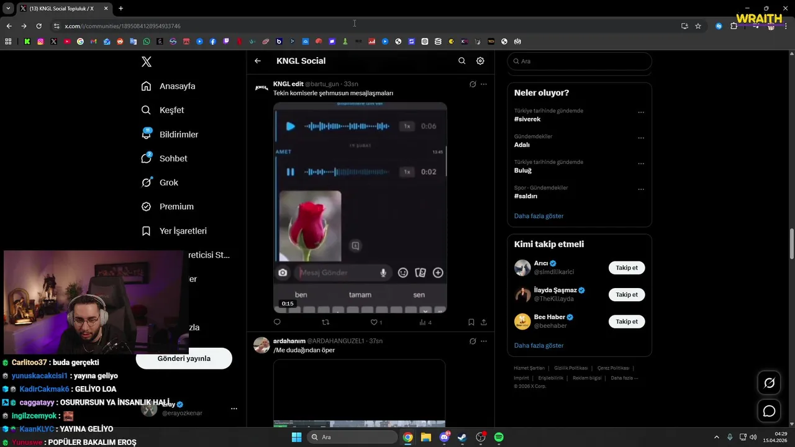Open Steam from the taskbar

point(462,437)
